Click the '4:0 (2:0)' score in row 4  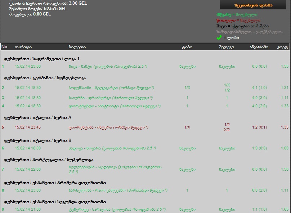click(259, 106)
